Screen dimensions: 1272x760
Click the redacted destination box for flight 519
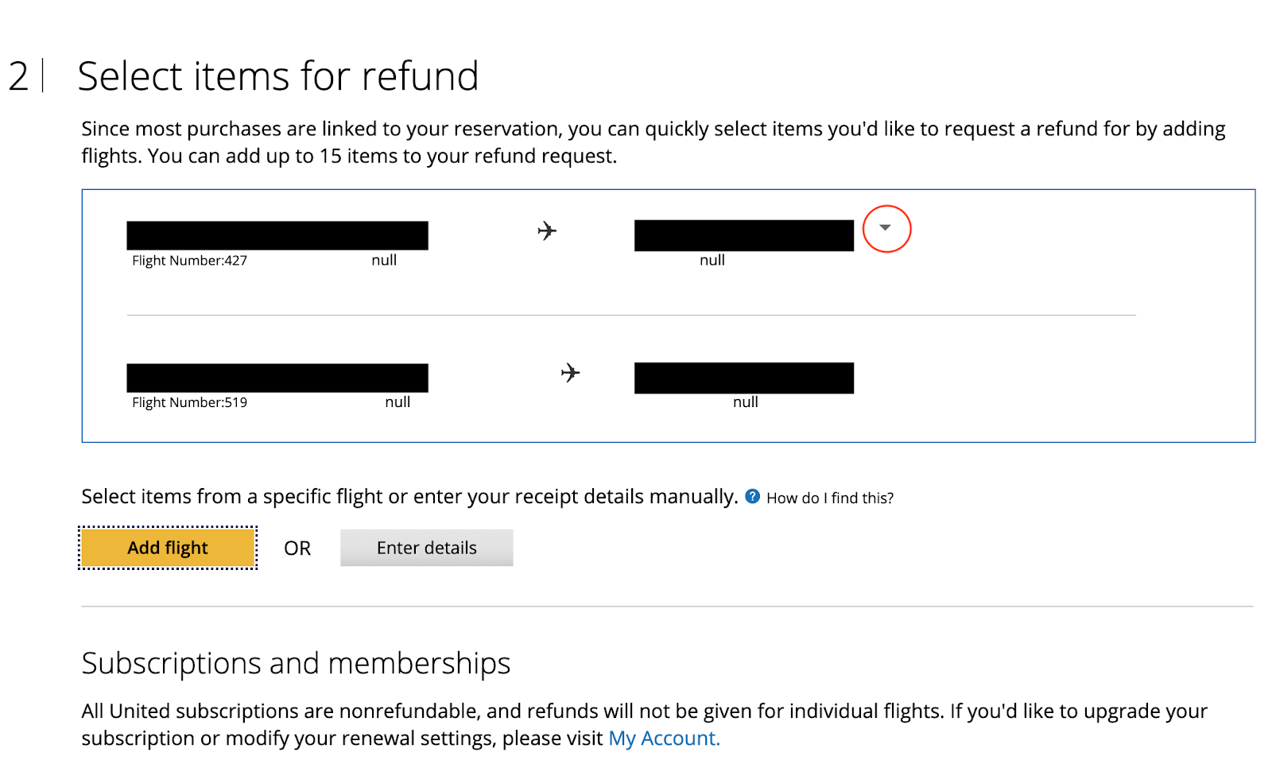click(x=743, y=378)
